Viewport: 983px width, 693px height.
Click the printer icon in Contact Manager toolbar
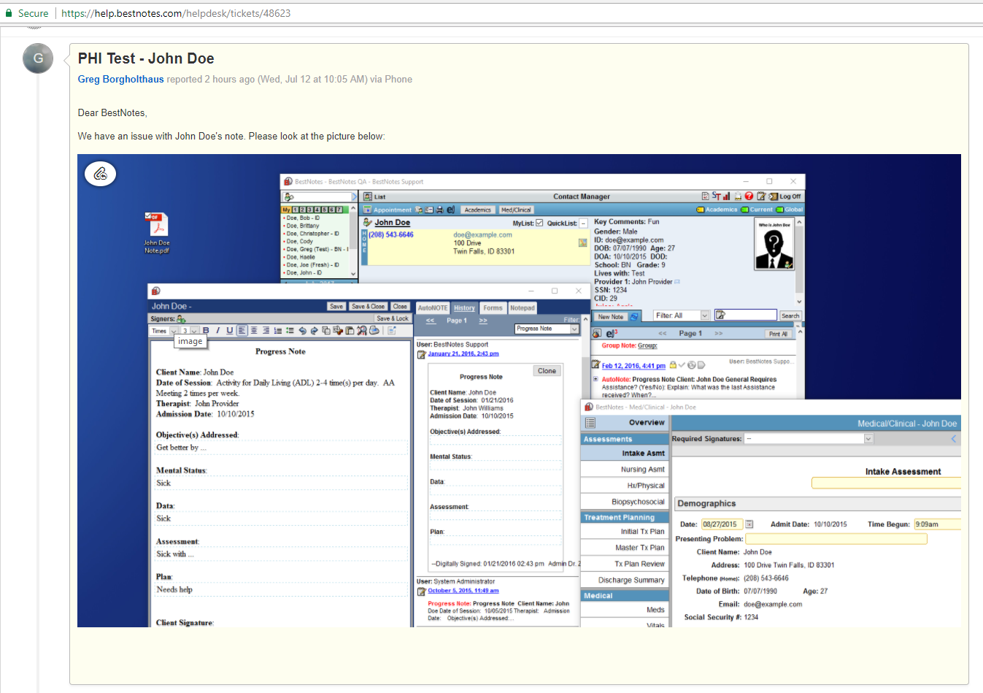(439, 210)
